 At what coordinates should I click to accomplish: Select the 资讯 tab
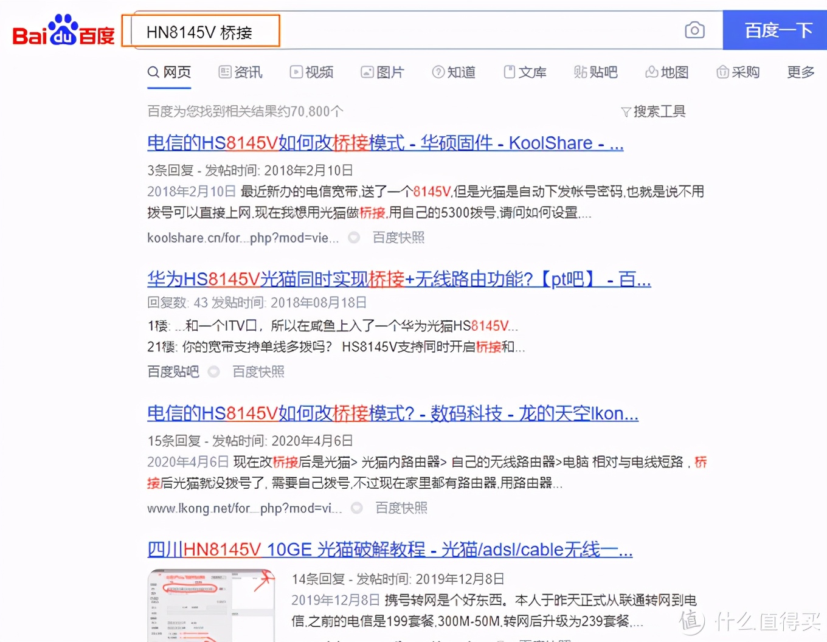(x=240, y=72)
